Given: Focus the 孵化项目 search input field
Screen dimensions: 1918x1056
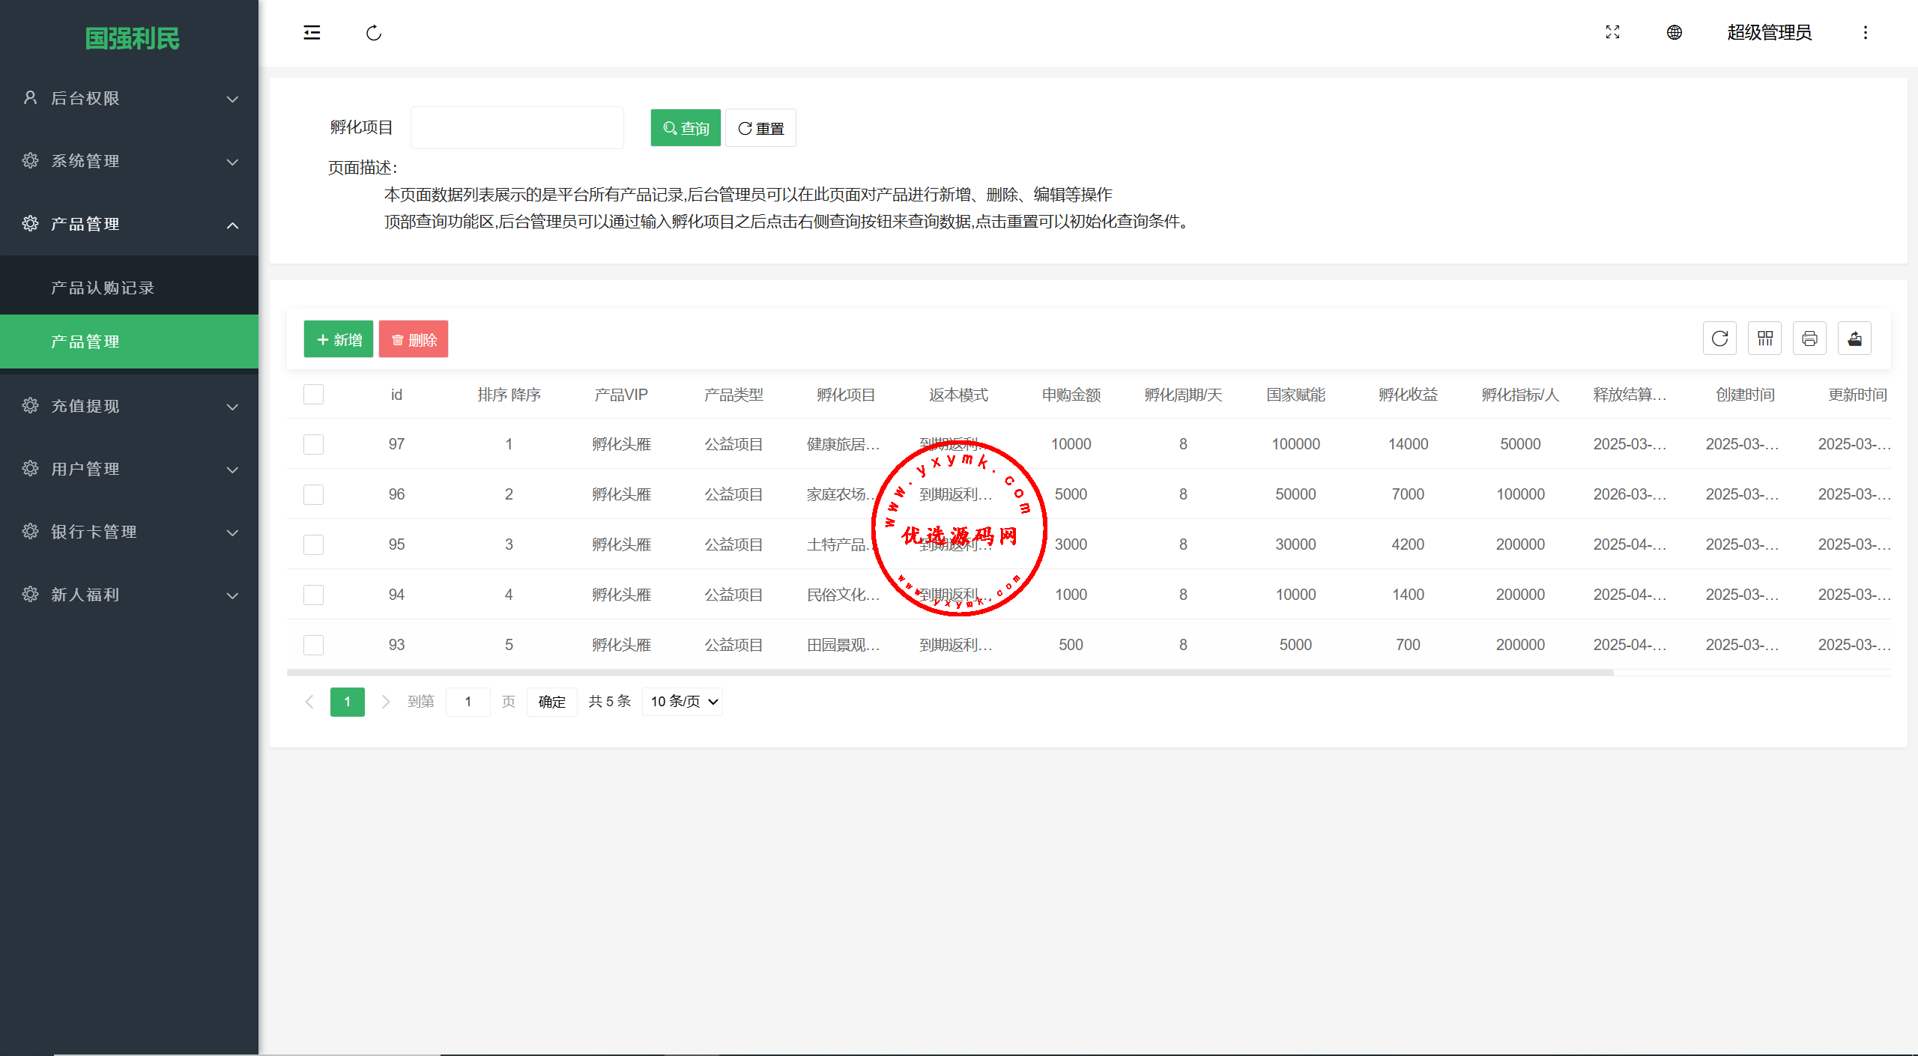Looking at the screenshot, I should coord(517,128).
